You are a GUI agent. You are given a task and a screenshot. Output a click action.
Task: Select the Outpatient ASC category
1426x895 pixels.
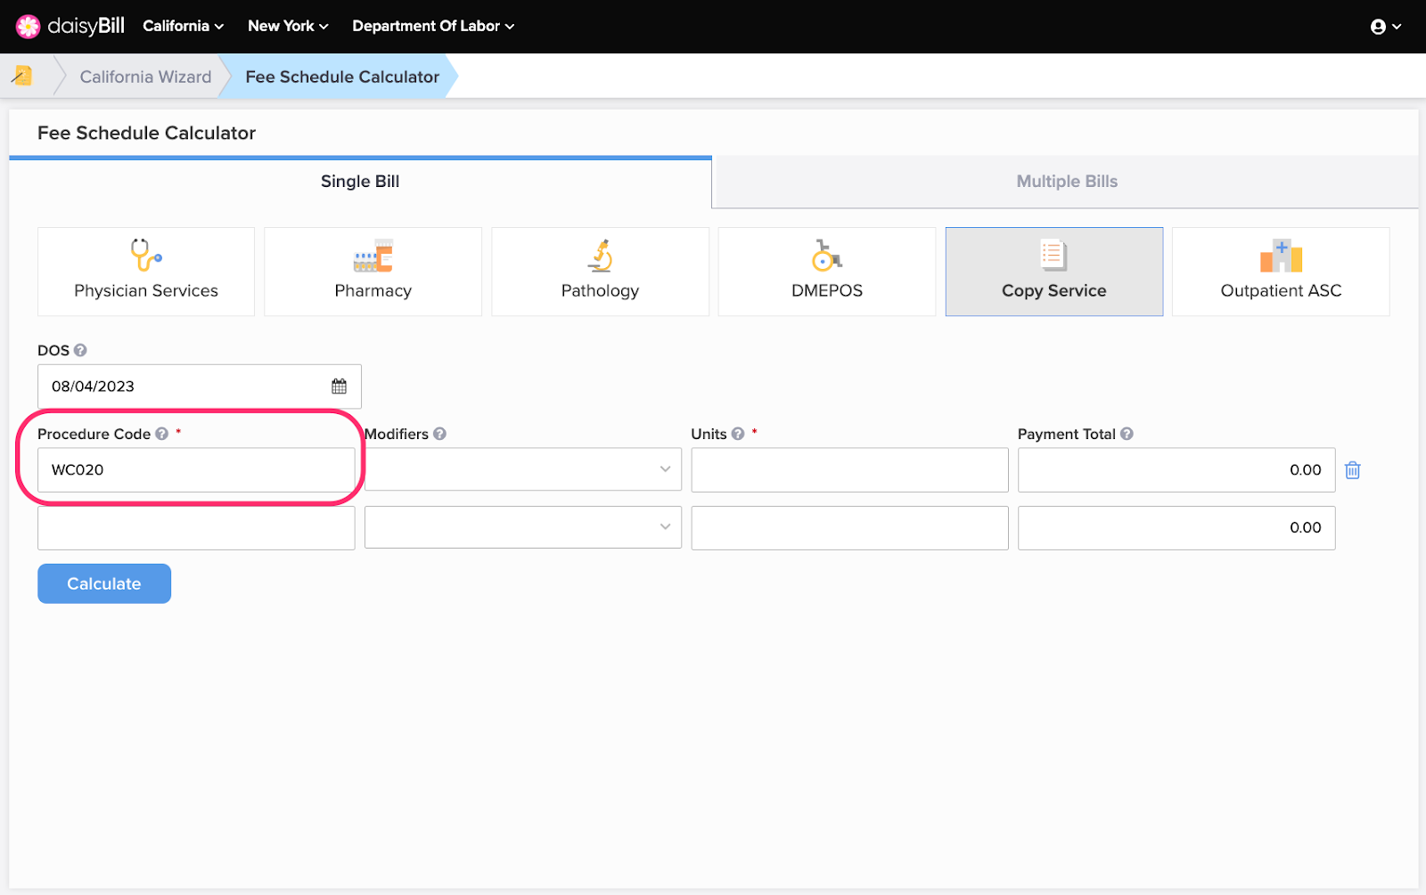(x=1281, y=272)
